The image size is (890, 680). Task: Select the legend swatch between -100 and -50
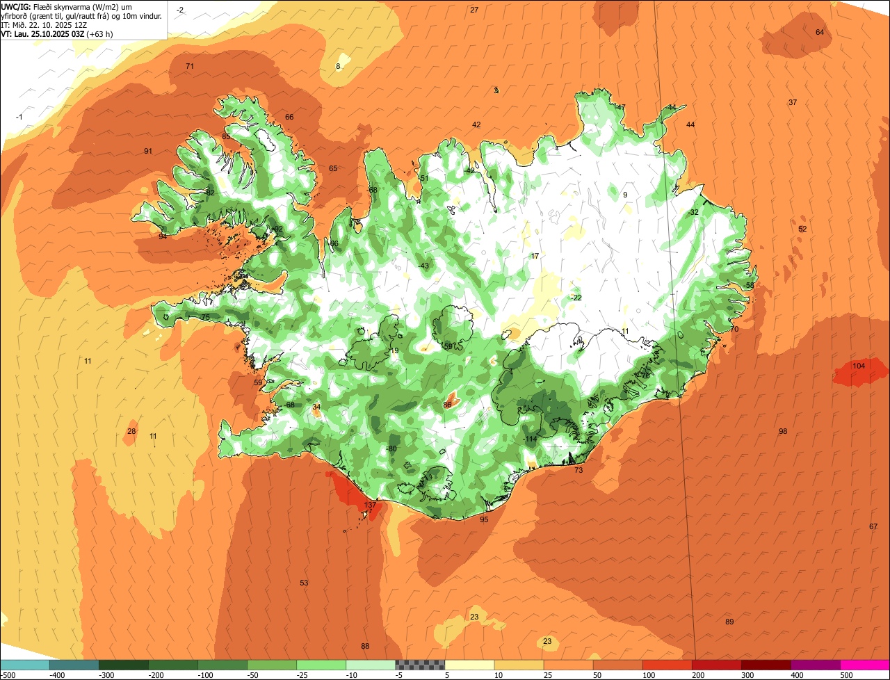(x=222, y=665)
